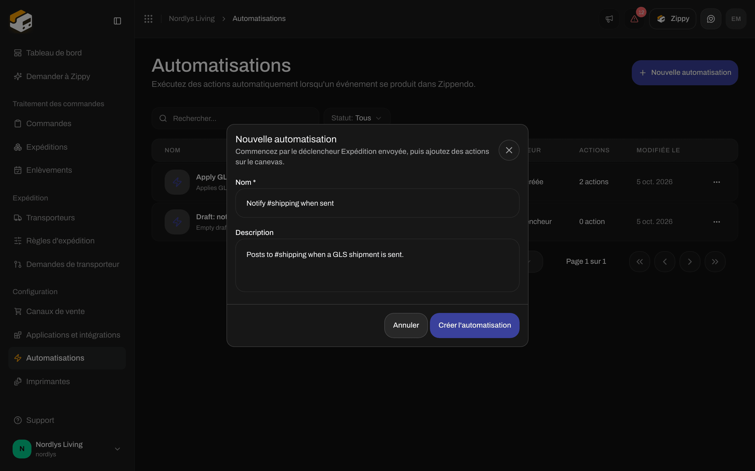Image resolution: width=755 pixels, height=471 pixels.
Task: Go to Tableau de bord
Action: pyautogui.click(x=67, y=53)
